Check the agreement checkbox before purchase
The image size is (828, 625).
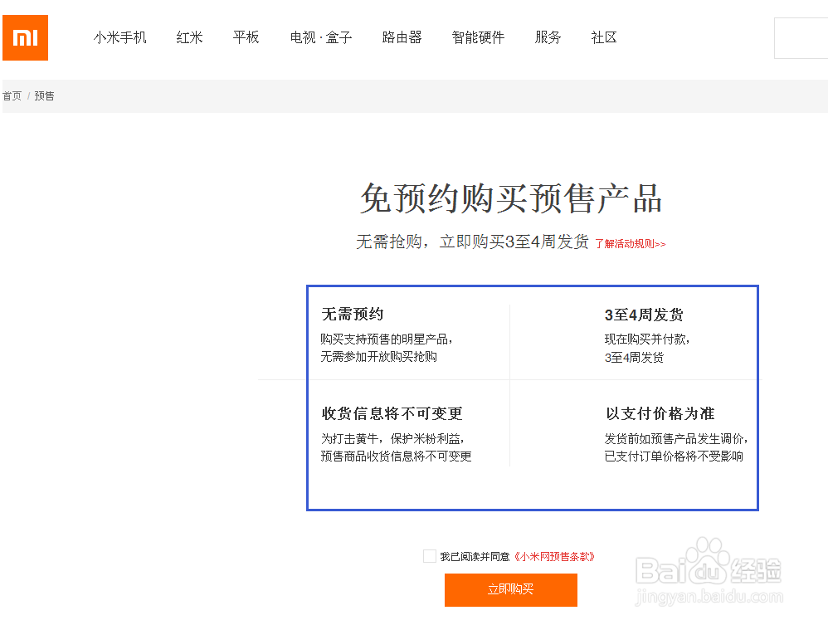[429, 556]
